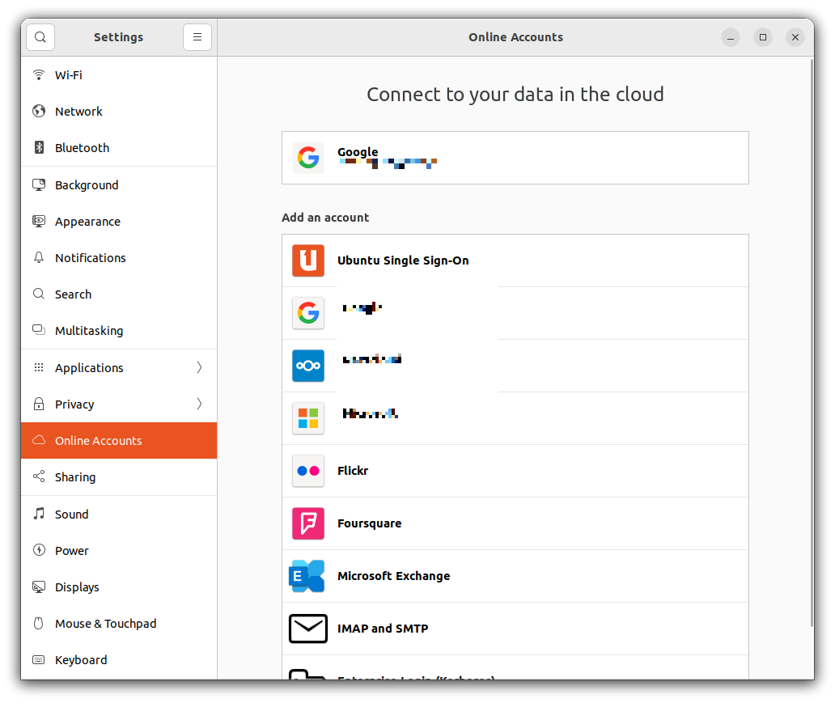Switch to Background settings
835x703 pixels.
(119, 184)
